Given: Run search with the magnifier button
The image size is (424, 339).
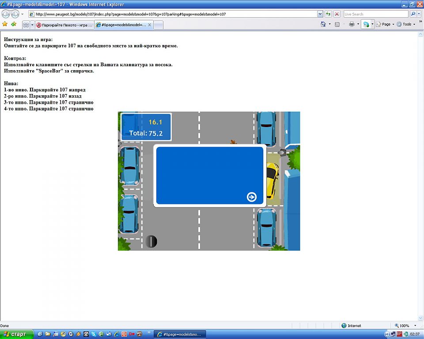Looking at the screenshot, I should coord(413,14).
